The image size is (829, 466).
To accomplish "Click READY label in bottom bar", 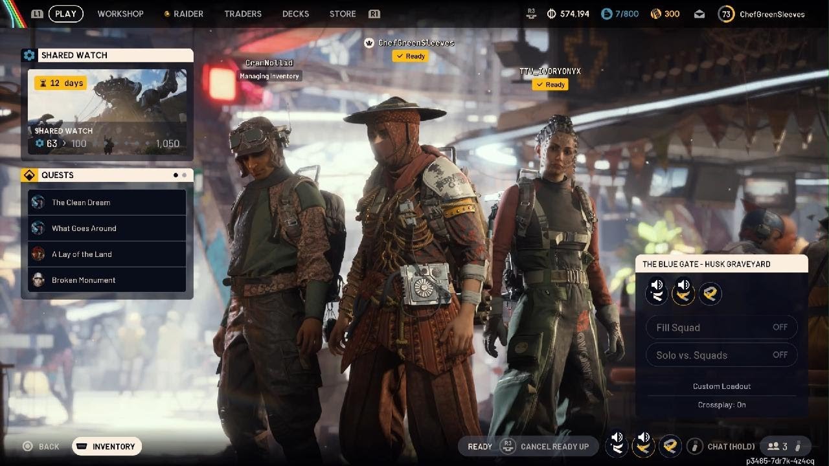I will [480, 447].
